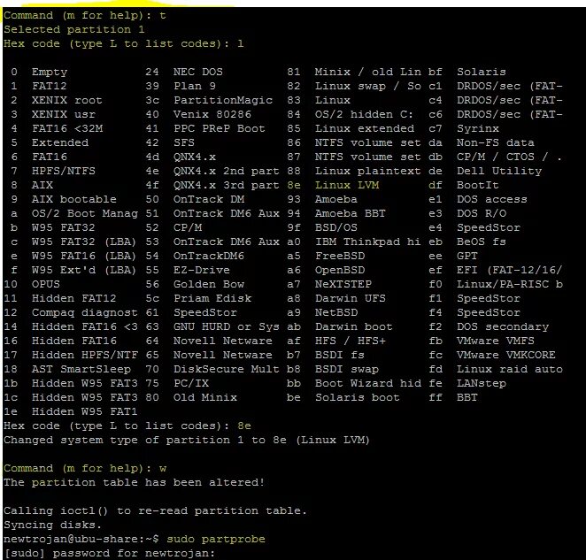Click 'W95 Ext'd (LBA)' entry
Viewport: 586px width, 560px height.
pos(84,270)
